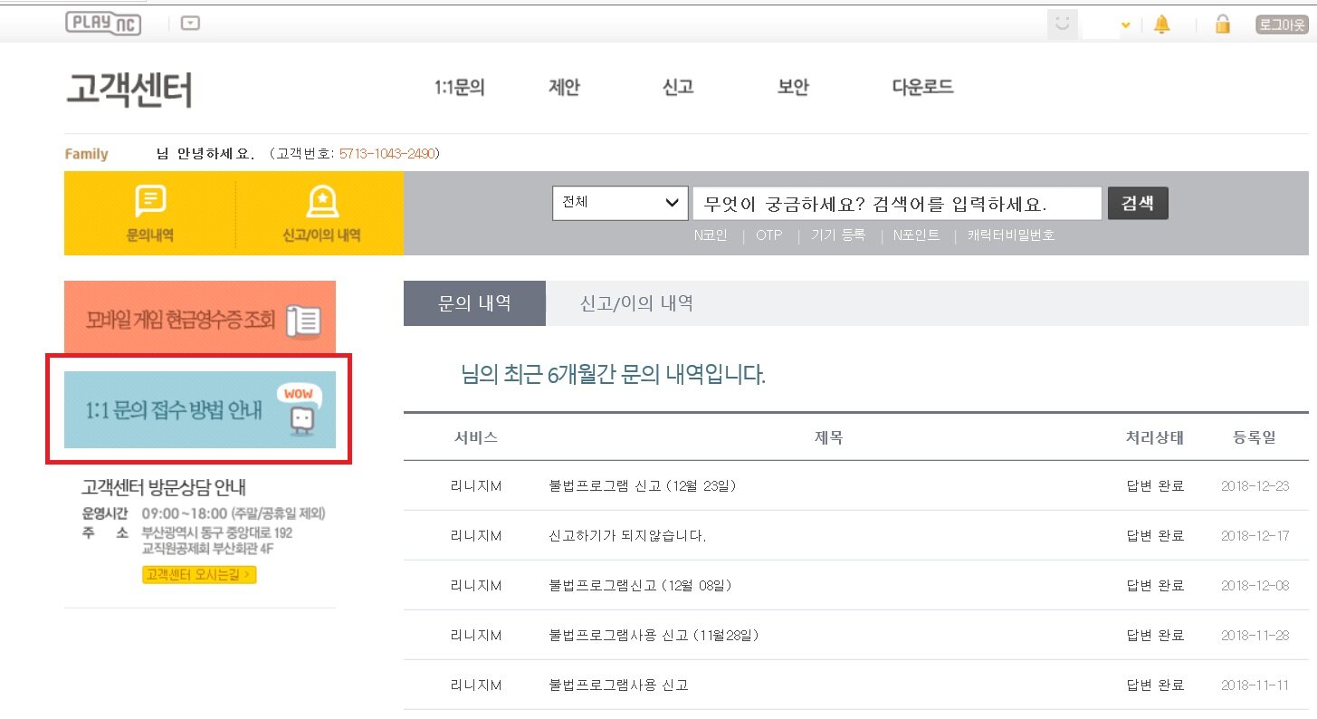This screenshot has height=719, width=1317.
Task: Click address 부산광역시 동구 중앙대로 192
Action: pyautogui.click(x=217, y=532)
